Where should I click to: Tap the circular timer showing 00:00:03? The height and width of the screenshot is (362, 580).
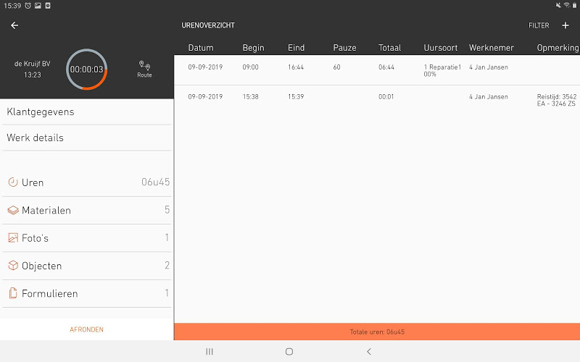coord(86,70)
